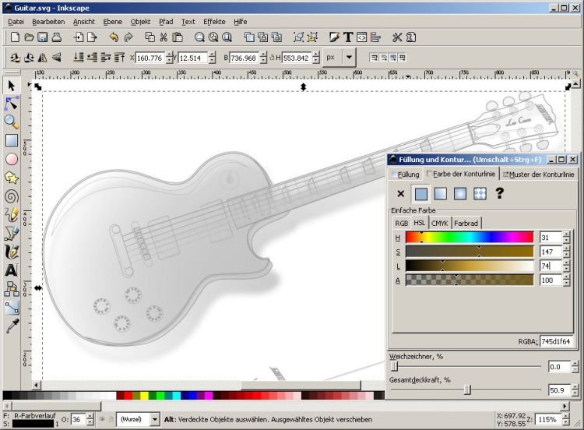The height and width of the screenshot is (430, 584).
Task: Open the Effekte menu
Action: click(x=214, y=22)
